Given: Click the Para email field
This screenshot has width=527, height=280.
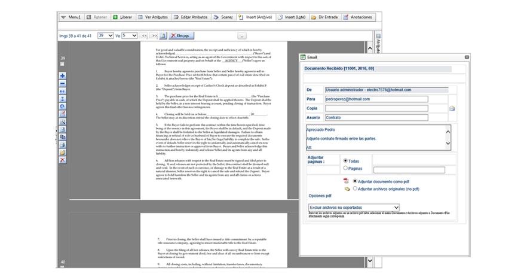Looking at the screenshot, I should [x=376, y=99].
